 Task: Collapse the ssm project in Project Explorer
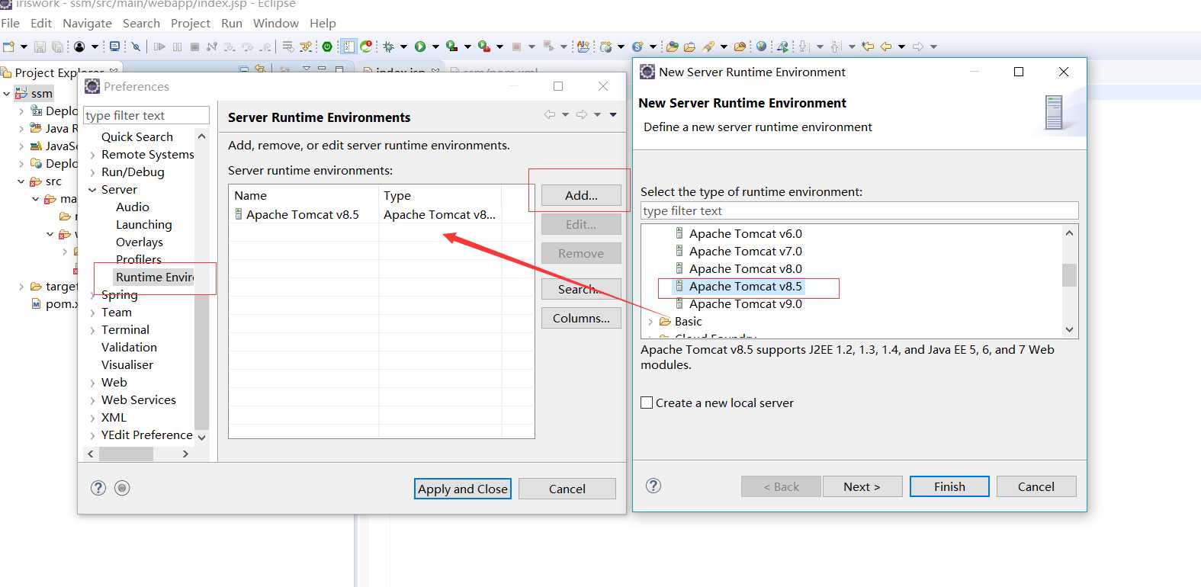(x=7, y=94)
